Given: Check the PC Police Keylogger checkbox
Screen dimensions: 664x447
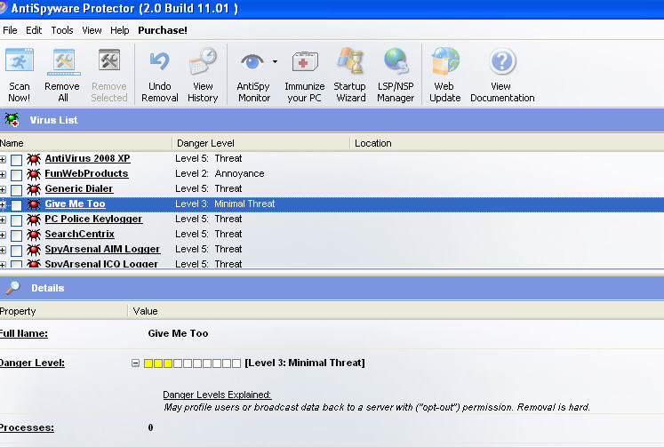Looking at the screenshot, I should click(17, 220).
